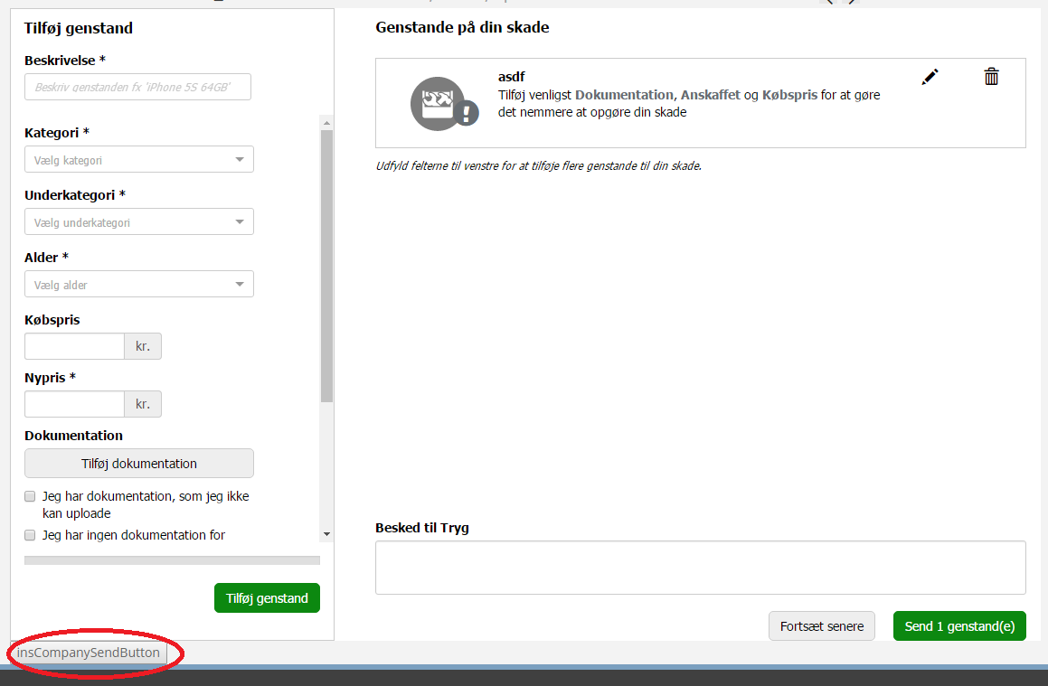Tick 'Jeg har dokumentation, som jeg ikke kan uploade'

(x=30, y=496)
